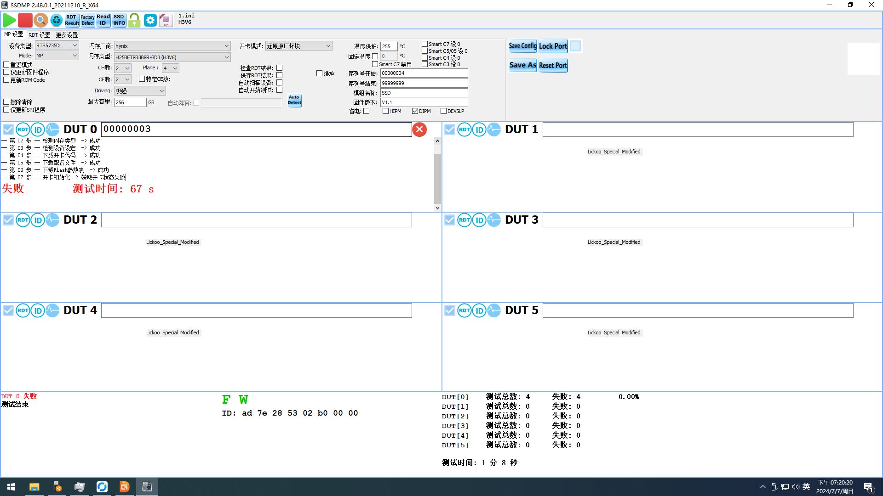Click the green unlock padlock icon
This screenshot has height=496, width=883.
(134, 20)
